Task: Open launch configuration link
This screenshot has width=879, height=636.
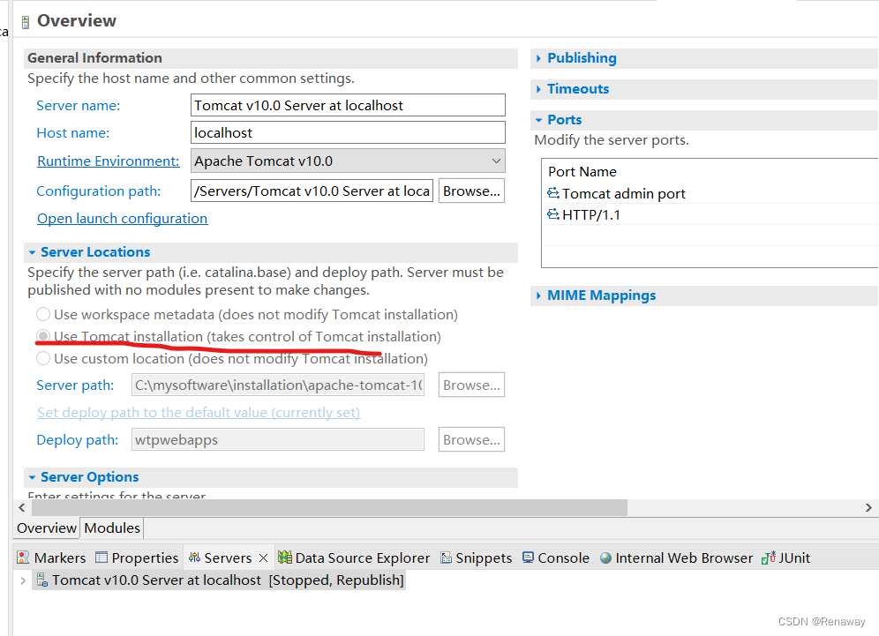Action: pyautogui.click(x=122, y=218)
